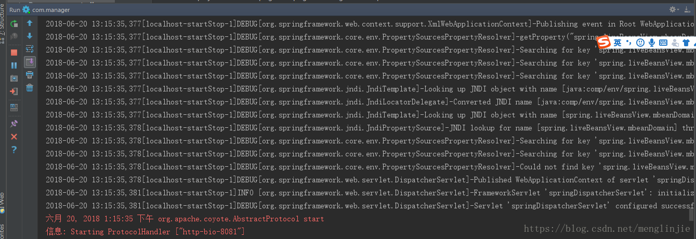Switch the Sogou input language via 英
Screen dimensions: 696x239
[617, 42]
